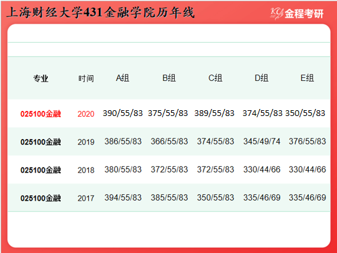Click the 350/55/83 cell in 2017 row
337x253 pixels.
click(x=215, y=198)
